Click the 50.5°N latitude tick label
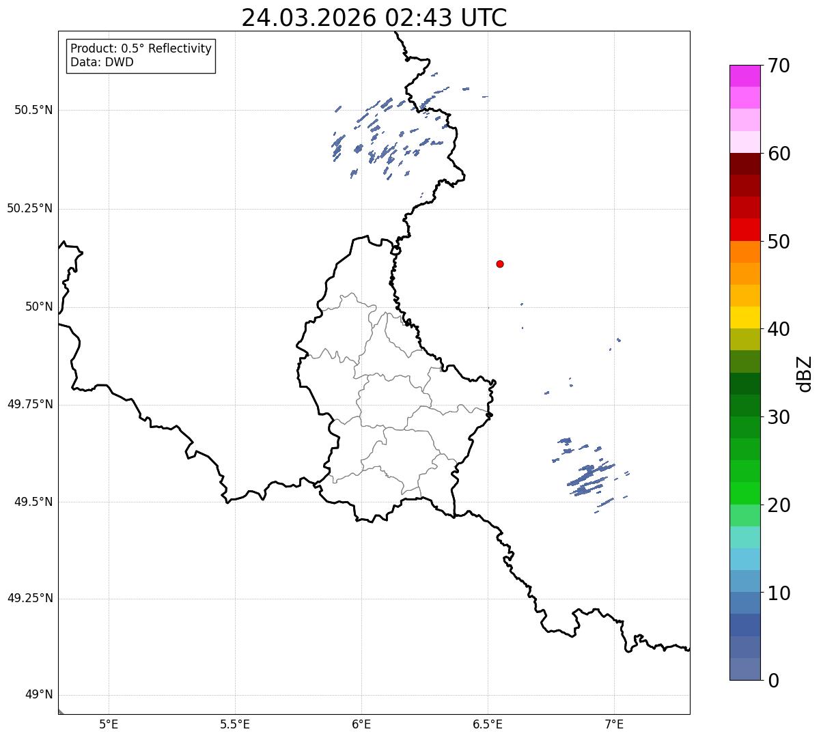This screenshot has width=821, height=738. click(33, 110)
